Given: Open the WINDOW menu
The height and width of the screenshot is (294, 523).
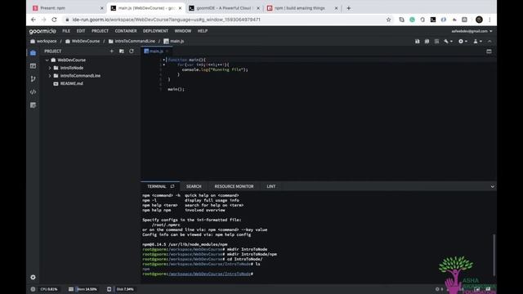Looking at the screenshot, I should click(x=183, y=31).
